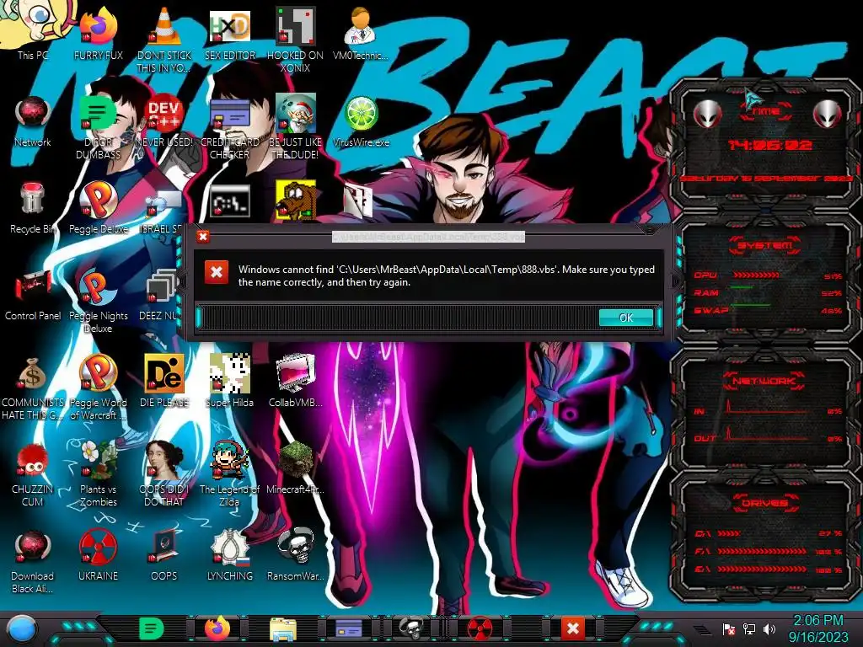Open the credit card app on the taskbar

tap(349, 628)
